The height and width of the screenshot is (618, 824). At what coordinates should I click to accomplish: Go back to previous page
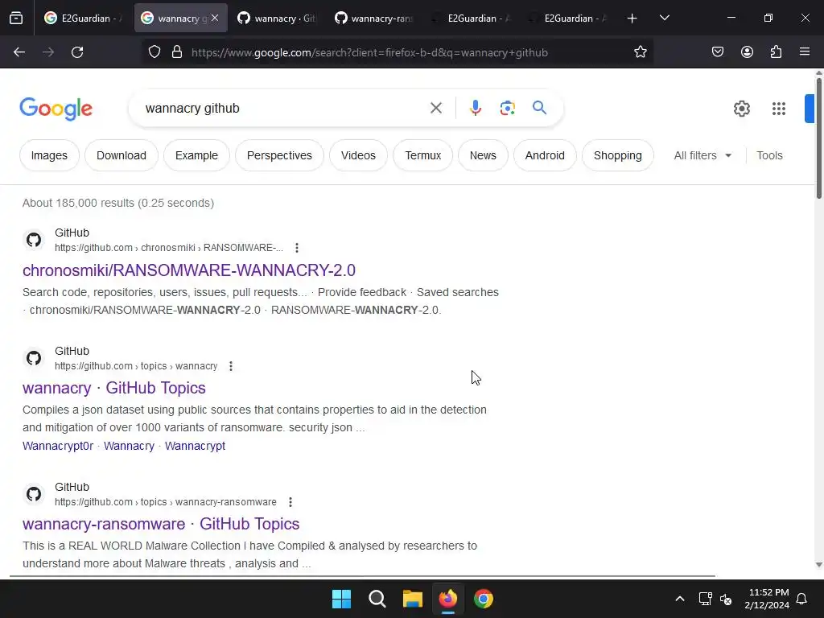[19, 52]
